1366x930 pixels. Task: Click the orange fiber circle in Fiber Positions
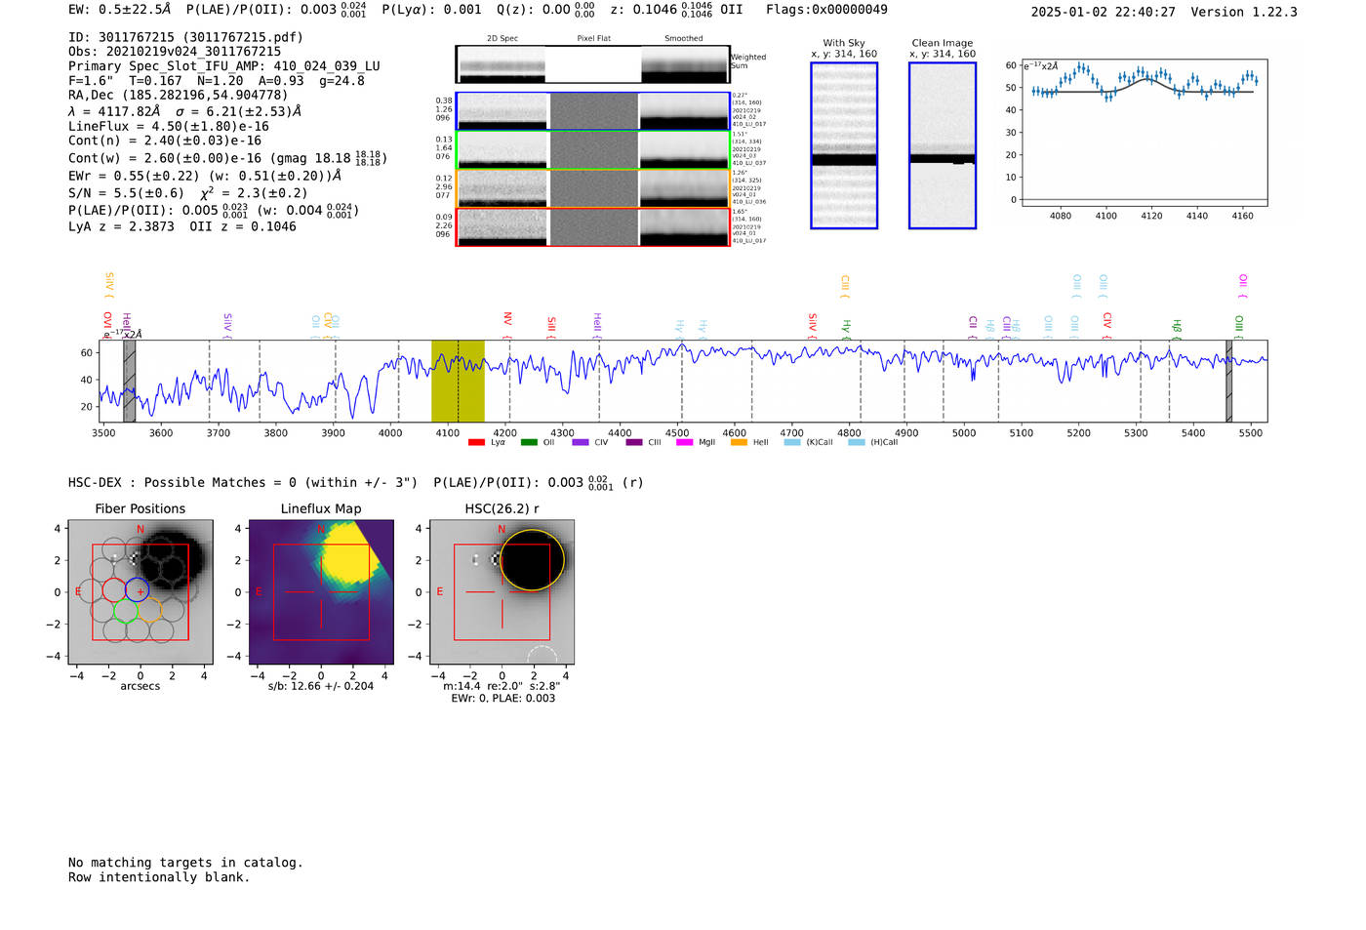tap(149, 611)
